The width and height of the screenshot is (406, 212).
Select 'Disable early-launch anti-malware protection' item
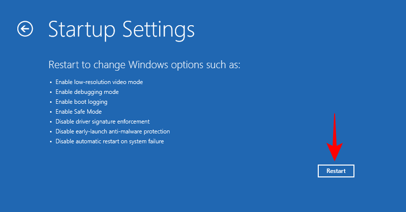(x=113, y=131)
